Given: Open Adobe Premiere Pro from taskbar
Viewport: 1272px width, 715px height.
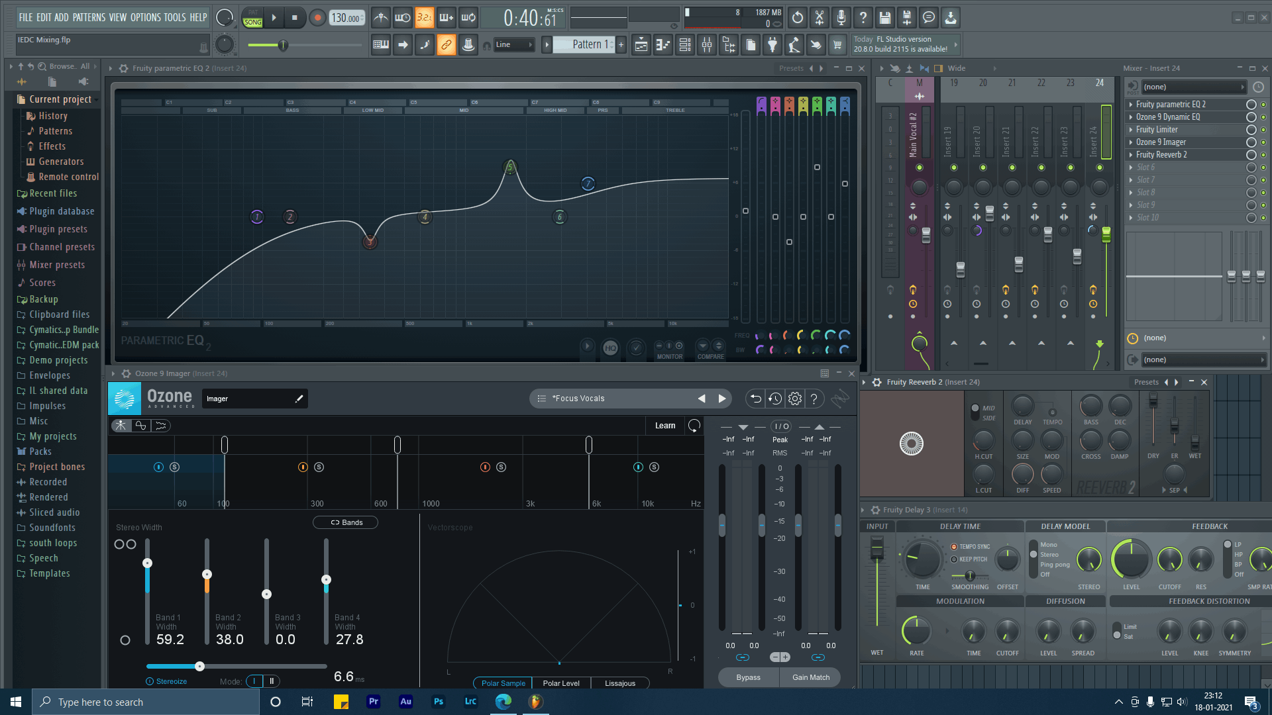Looking at the screenshot, I should 374,702.
